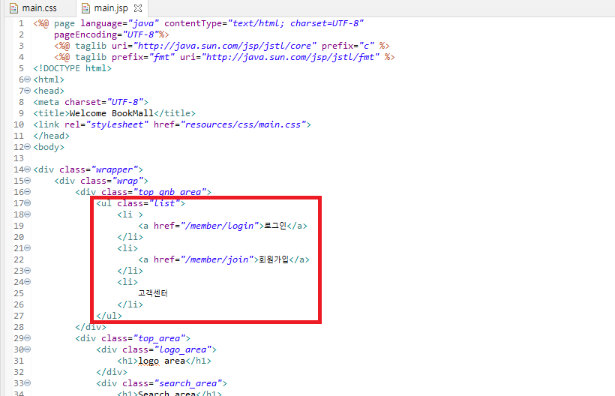Collapse the wrap div fold on line 15
The height and width of the screenshot is (396, 615).
[28, 180]
